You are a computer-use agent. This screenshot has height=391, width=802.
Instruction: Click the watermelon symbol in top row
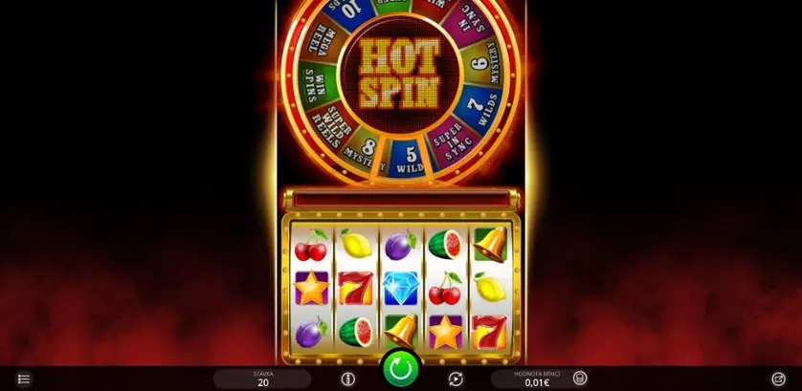pyautogui.click(x=445, y=245)
